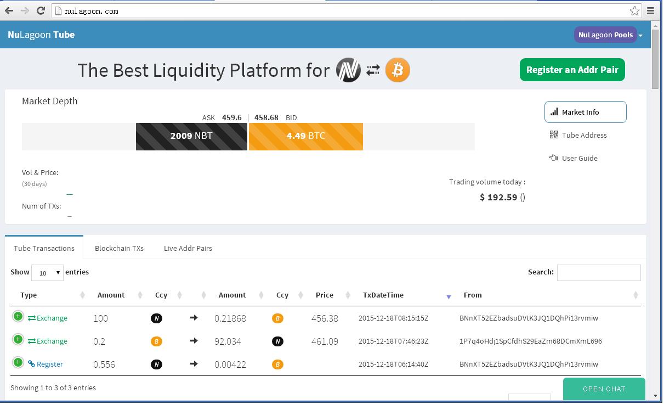This screenshot has height=404, width=664.
Task: Click the browser back arrow
Action: pyautogui.click(x=9, y=10)
